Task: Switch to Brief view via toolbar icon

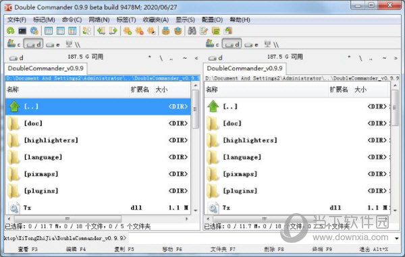Action: pos(49,31)
